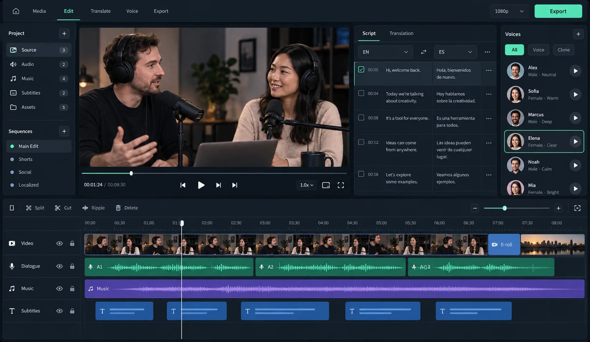This screenshot has width=590, height=342.
Task: Hide the Video track with eye icon
Action: coord(59,243)
